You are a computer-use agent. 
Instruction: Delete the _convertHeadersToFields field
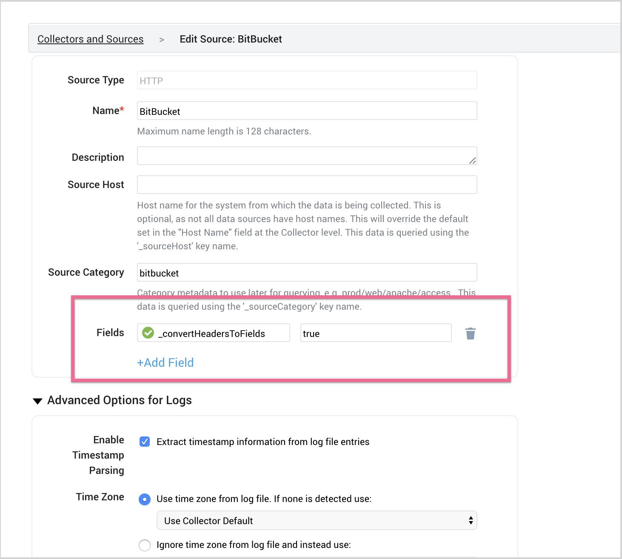point(470,333)
